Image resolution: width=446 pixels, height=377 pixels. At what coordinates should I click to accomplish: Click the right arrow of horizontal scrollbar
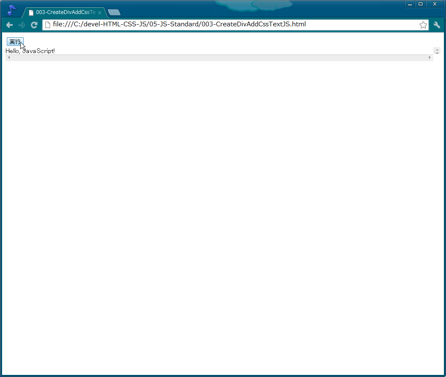click(x=429, y=57)
